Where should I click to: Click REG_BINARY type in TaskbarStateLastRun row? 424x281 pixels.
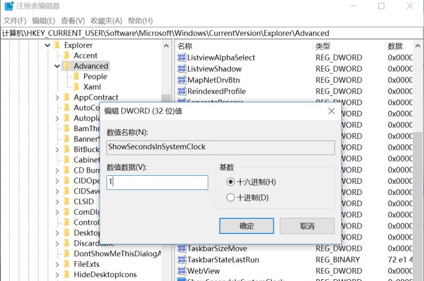pos(338,259)
